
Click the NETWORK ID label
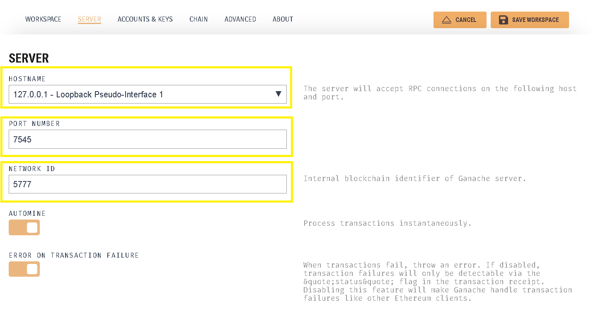(32, 169)
